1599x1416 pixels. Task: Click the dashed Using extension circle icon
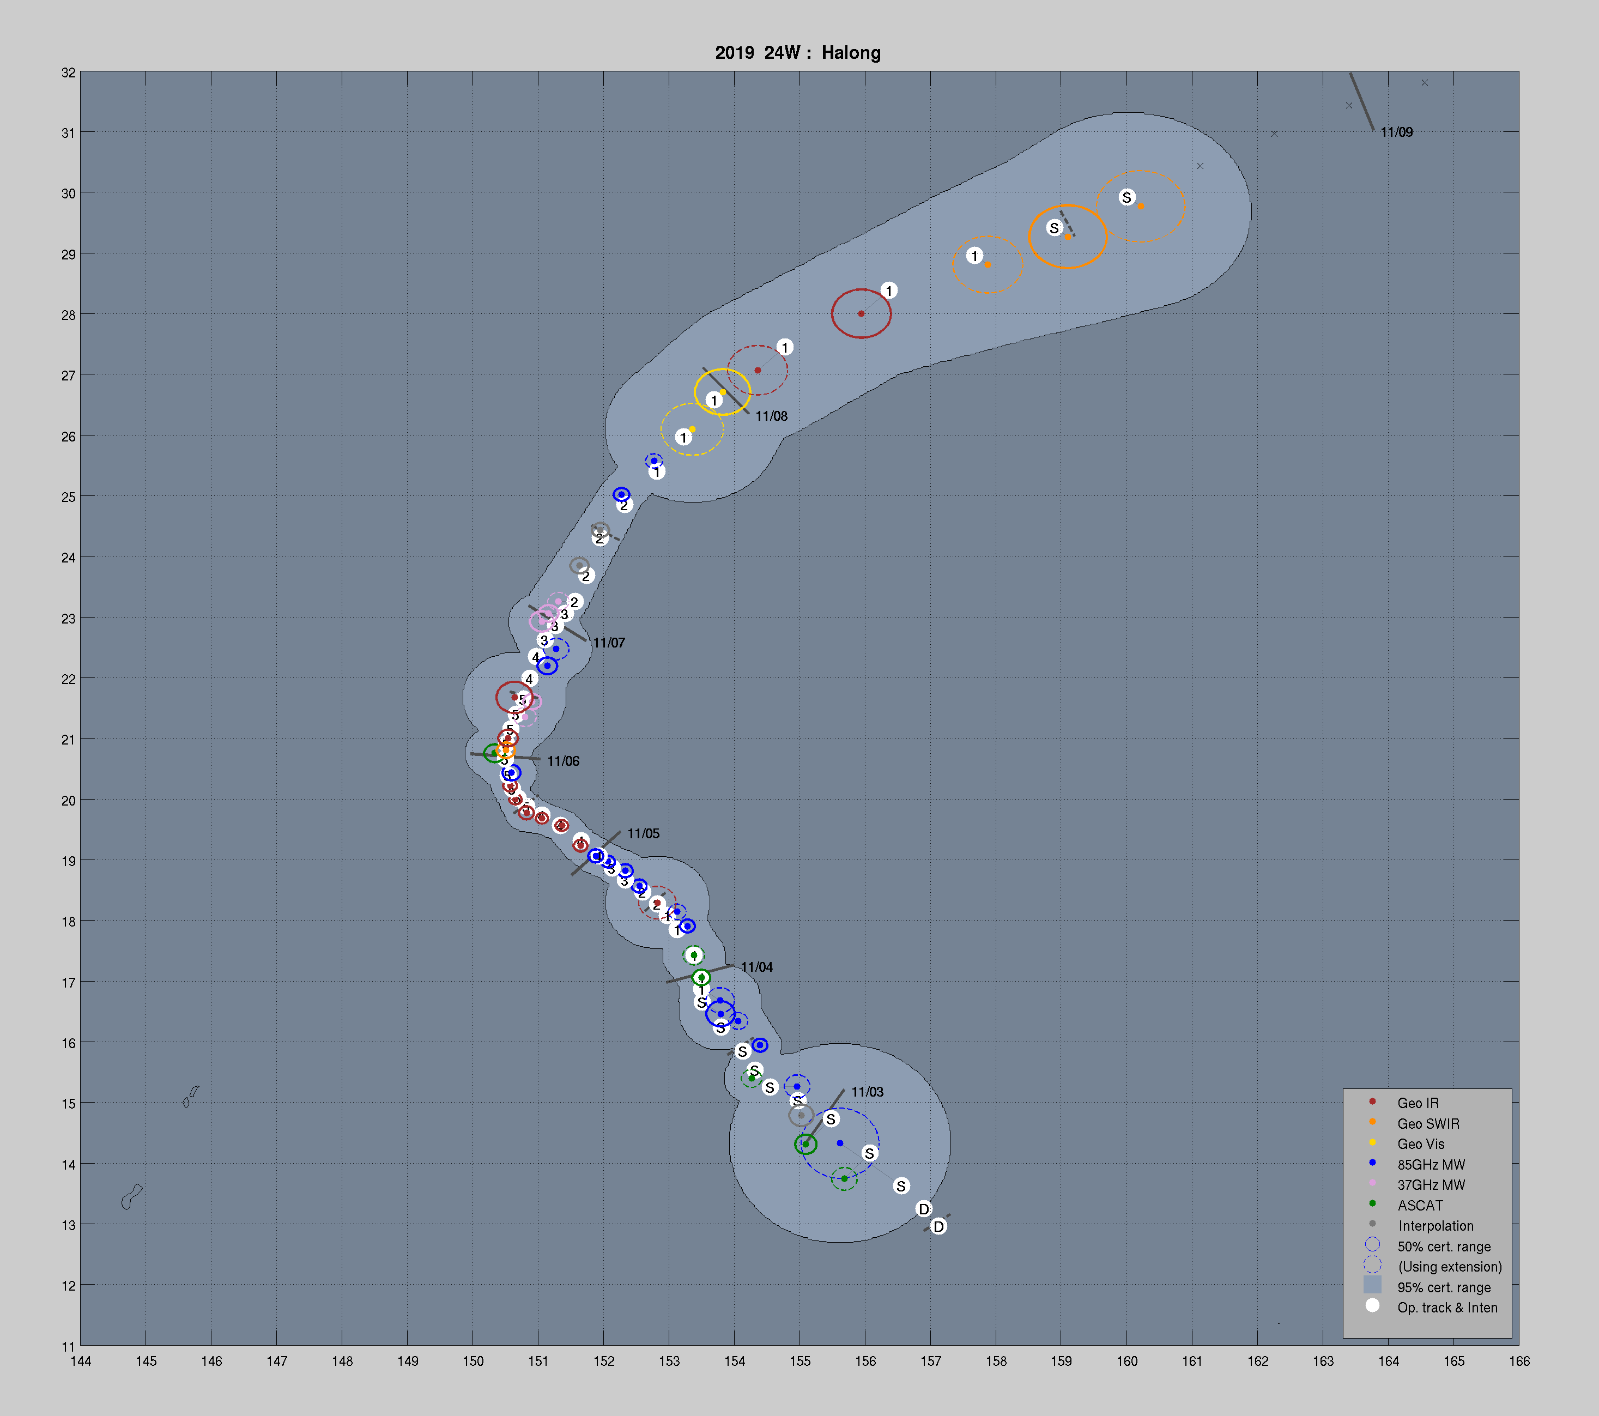tap(1372, 1265)
